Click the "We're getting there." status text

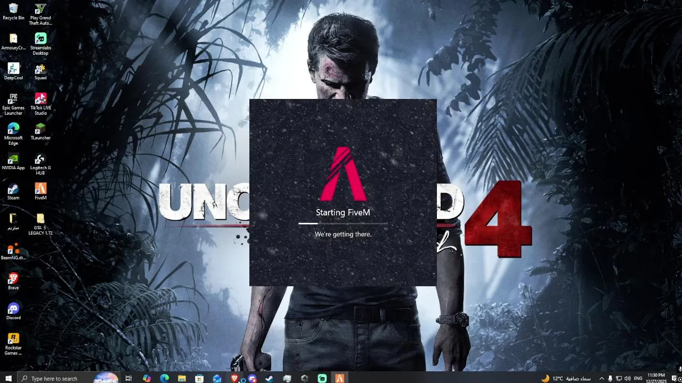pyautogui.click(x=343, y=234)
